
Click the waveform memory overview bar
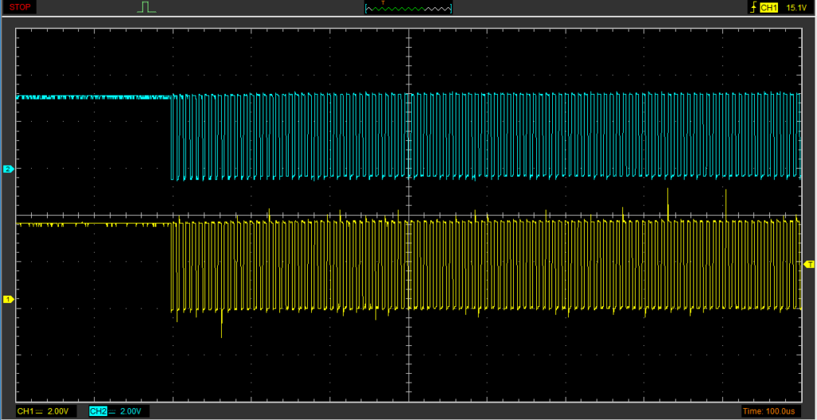[x=408, y=10]
